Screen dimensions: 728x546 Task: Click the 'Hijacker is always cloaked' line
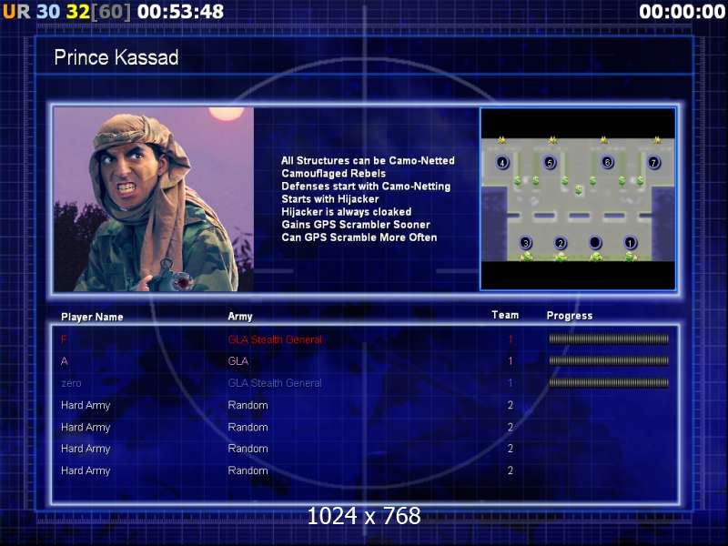point(347,212)
